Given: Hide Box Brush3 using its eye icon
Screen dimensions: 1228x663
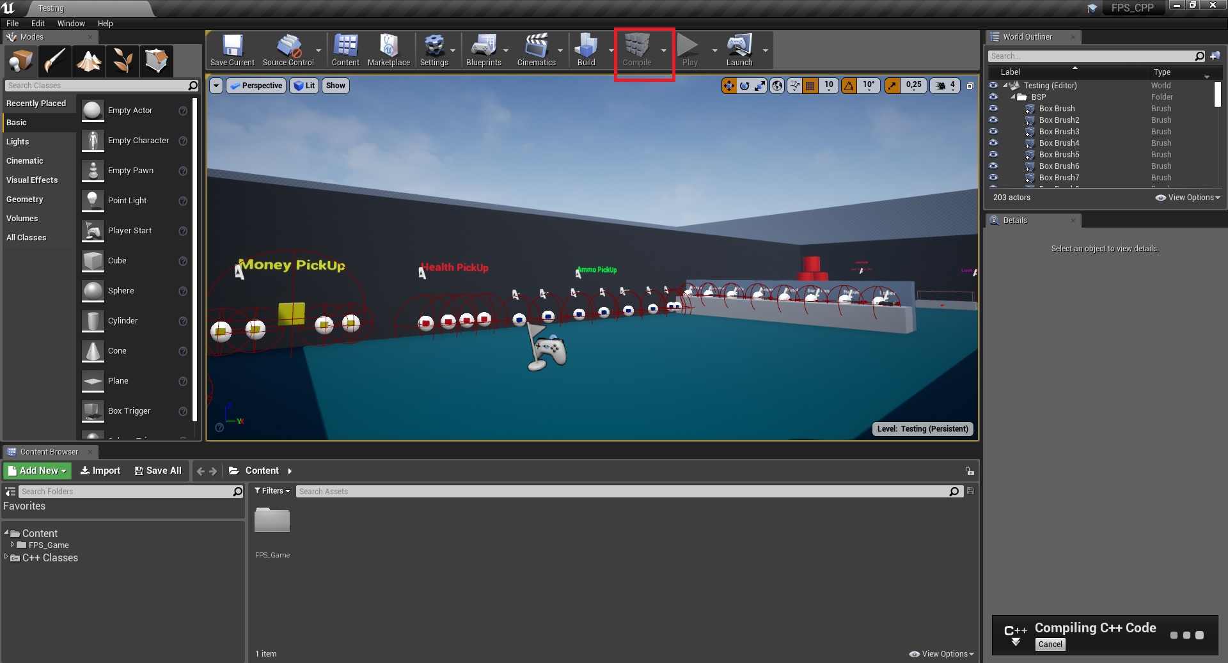Looking at the screenshot, I should coord(993,131).
